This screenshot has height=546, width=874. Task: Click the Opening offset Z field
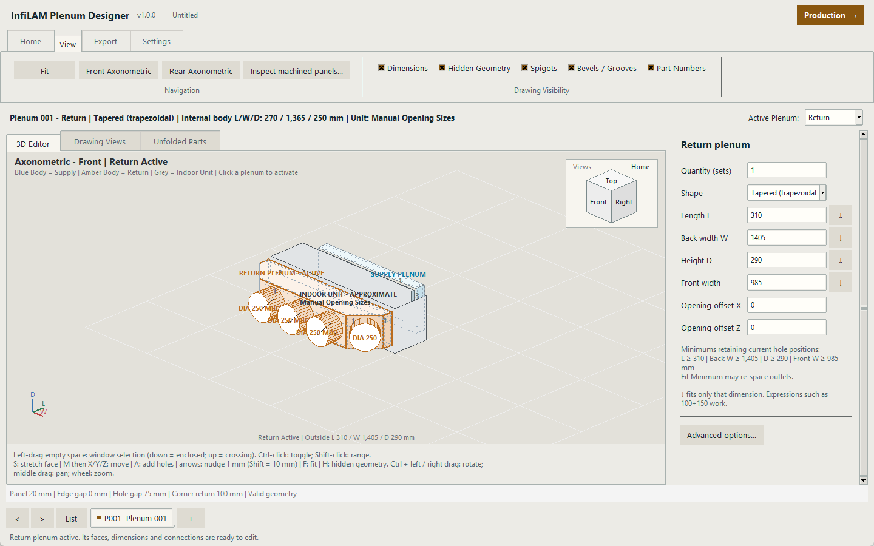787,328
